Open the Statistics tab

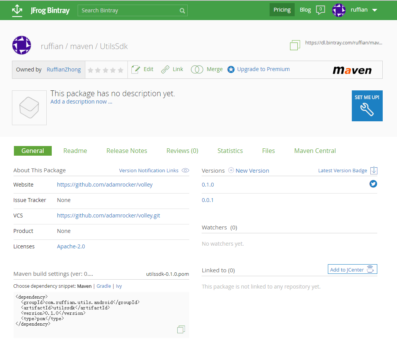pos(230,151)
